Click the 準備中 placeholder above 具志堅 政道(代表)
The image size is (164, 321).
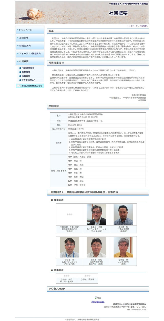[69, 214]
